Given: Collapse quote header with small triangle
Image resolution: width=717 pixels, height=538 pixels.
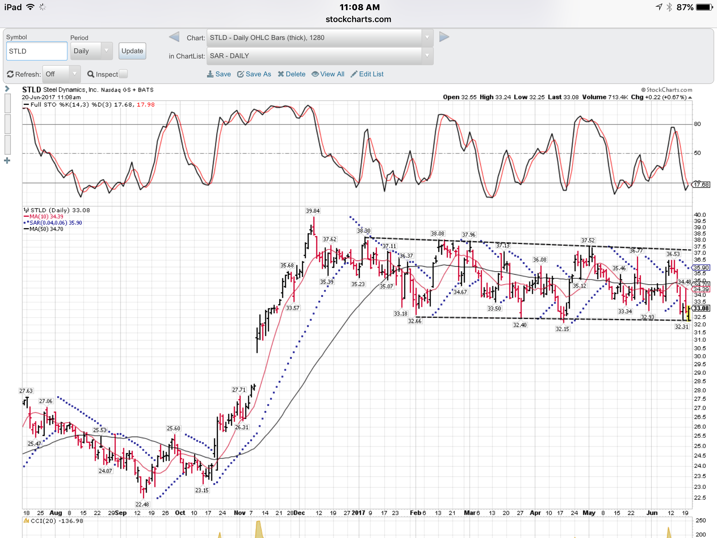Looking at the screenshot, I should pyautogui.click(x=690, y=97).
